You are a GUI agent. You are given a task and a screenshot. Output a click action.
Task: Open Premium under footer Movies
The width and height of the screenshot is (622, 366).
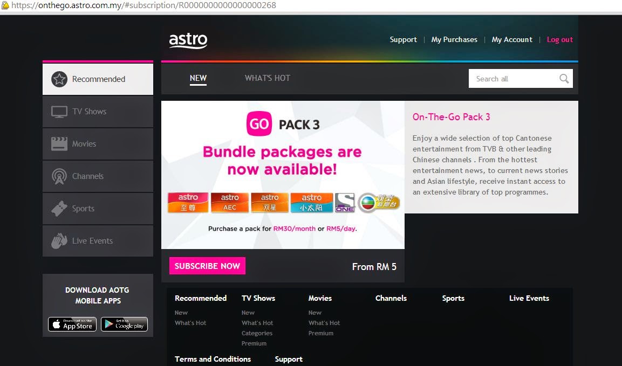[x=321, y=334]
